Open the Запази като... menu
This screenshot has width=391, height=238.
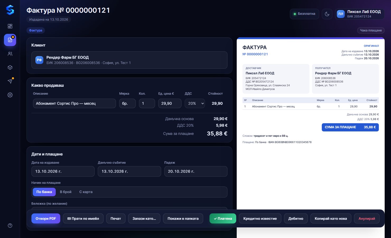144,218
